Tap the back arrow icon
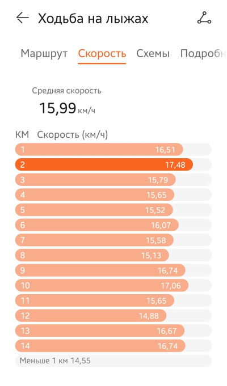Screen dimensions: 227x386 23,18
